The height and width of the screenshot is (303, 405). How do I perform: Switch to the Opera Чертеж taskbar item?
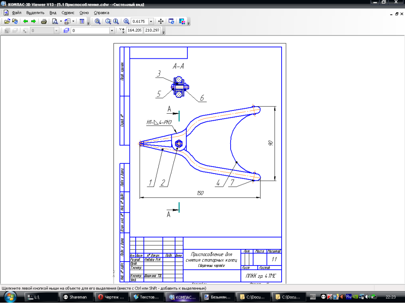click(x=112, y=297)
